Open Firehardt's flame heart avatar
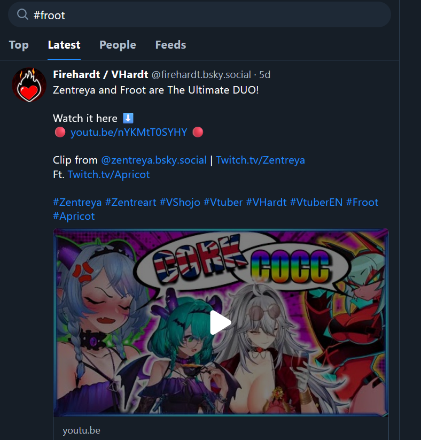Viewport: 421px width, 440px height. point(29,85)
